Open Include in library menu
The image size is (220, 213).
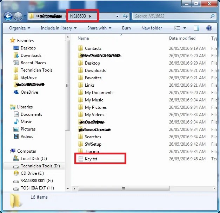pos(59,28)
